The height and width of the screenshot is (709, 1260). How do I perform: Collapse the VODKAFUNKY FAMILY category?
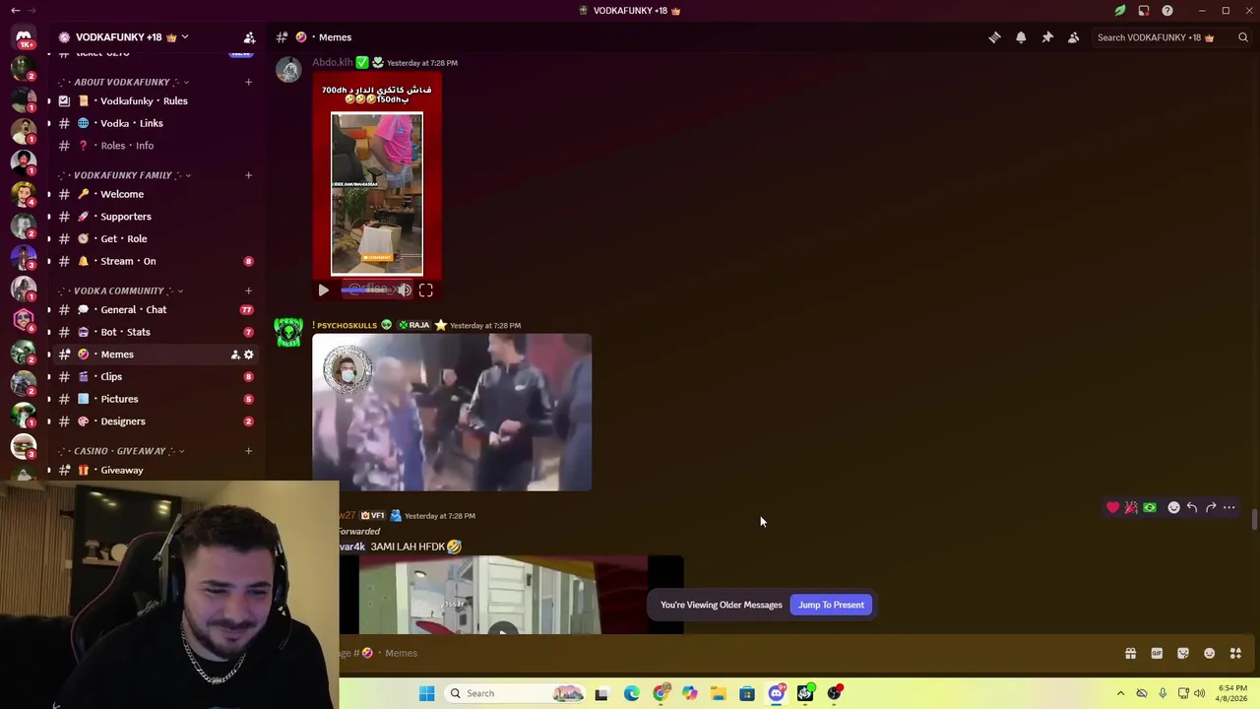coord(123,175)
